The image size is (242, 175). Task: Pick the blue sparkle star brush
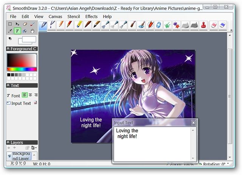click(159, 25)
